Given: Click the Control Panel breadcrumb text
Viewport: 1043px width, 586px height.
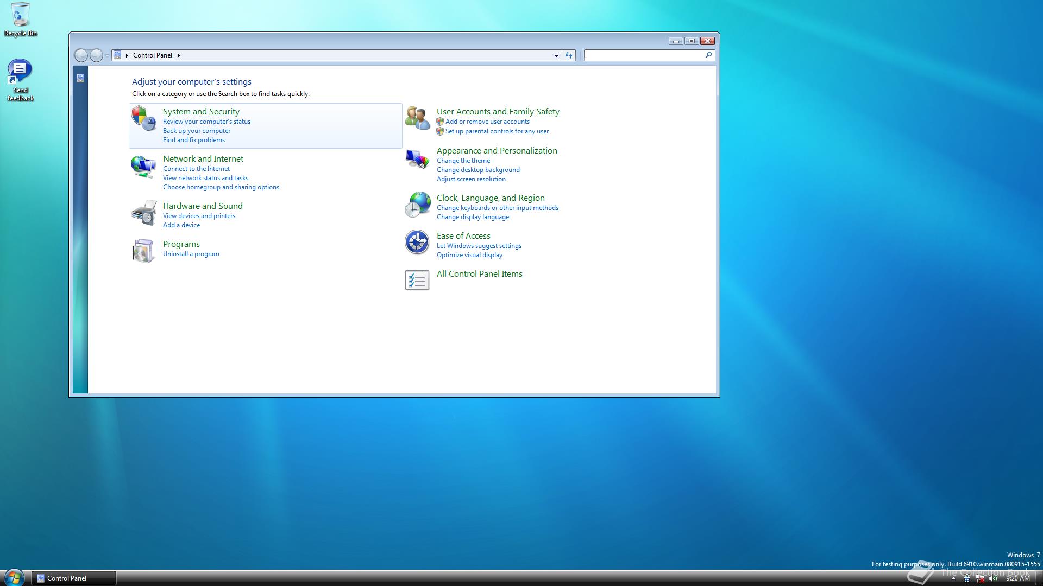Looking at the screenshot, I should pyautogui.click(x=153, y=55).
